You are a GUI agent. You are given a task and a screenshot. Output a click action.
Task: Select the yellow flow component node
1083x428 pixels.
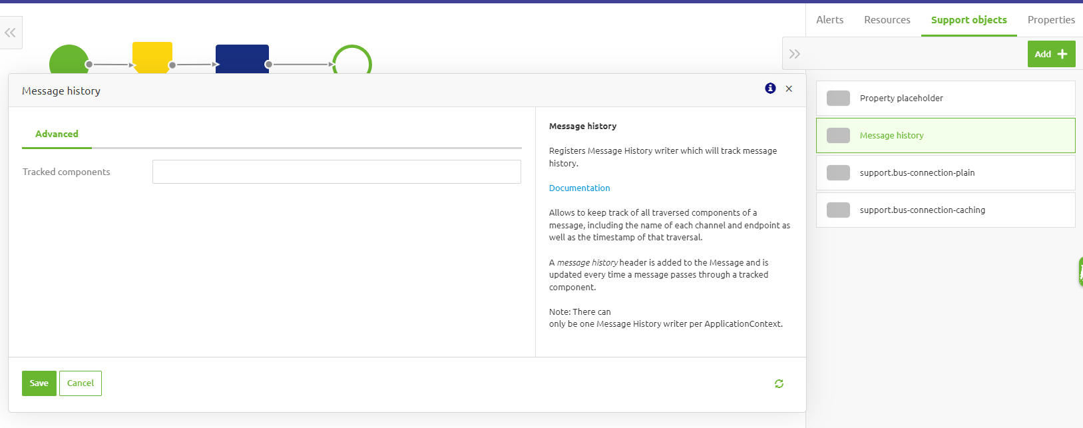[x=152, y=57]
